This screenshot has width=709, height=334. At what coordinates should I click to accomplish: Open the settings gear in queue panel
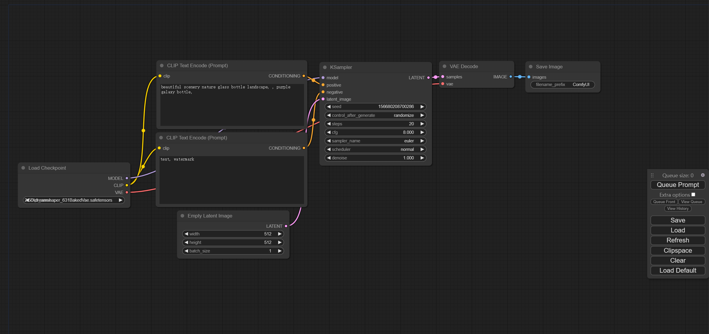tap(703, 175)
